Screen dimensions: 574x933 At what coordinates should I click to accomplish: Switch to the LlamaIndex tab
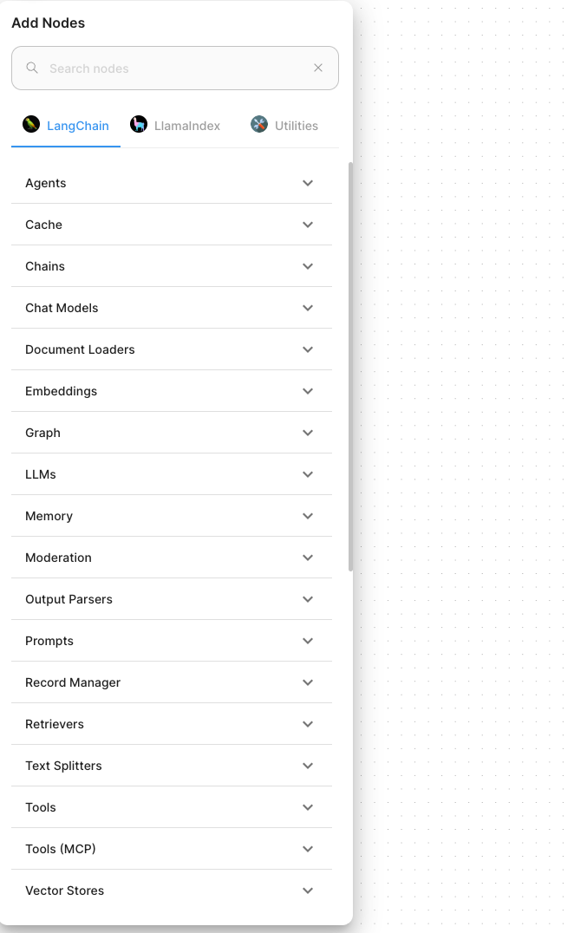pos(175,126)
